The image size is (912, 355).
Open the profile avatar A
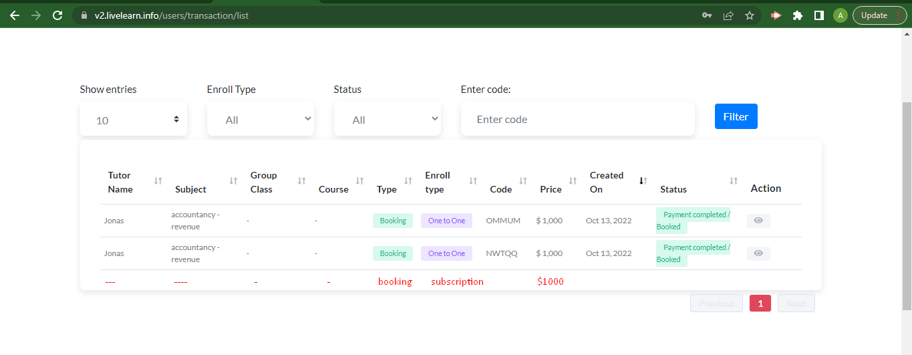click(841, 15)
